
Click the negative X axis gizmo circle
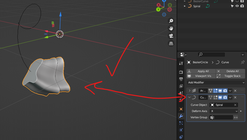coord(170,9)
